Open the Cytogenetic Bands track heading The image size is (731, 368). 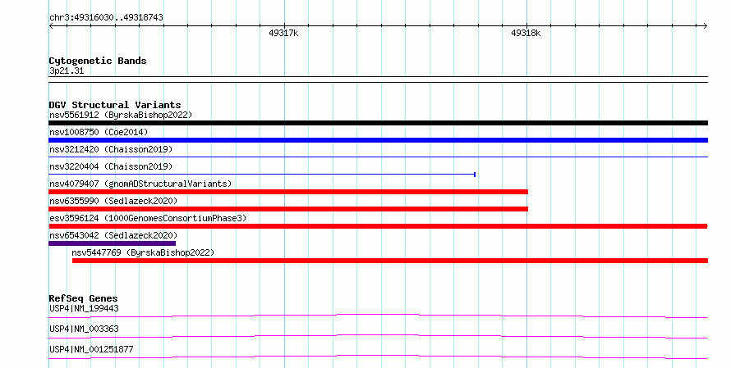coord(98,61)
